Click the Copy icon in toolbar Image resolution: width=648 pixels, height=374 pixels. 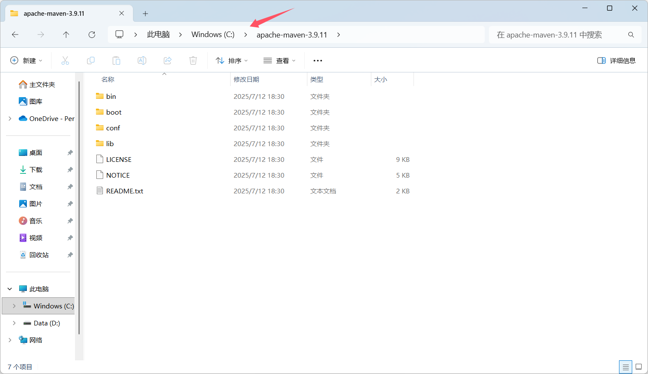(x=91, y=60)
